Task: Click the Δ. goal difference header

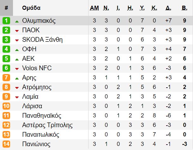Action: (168, 8)
